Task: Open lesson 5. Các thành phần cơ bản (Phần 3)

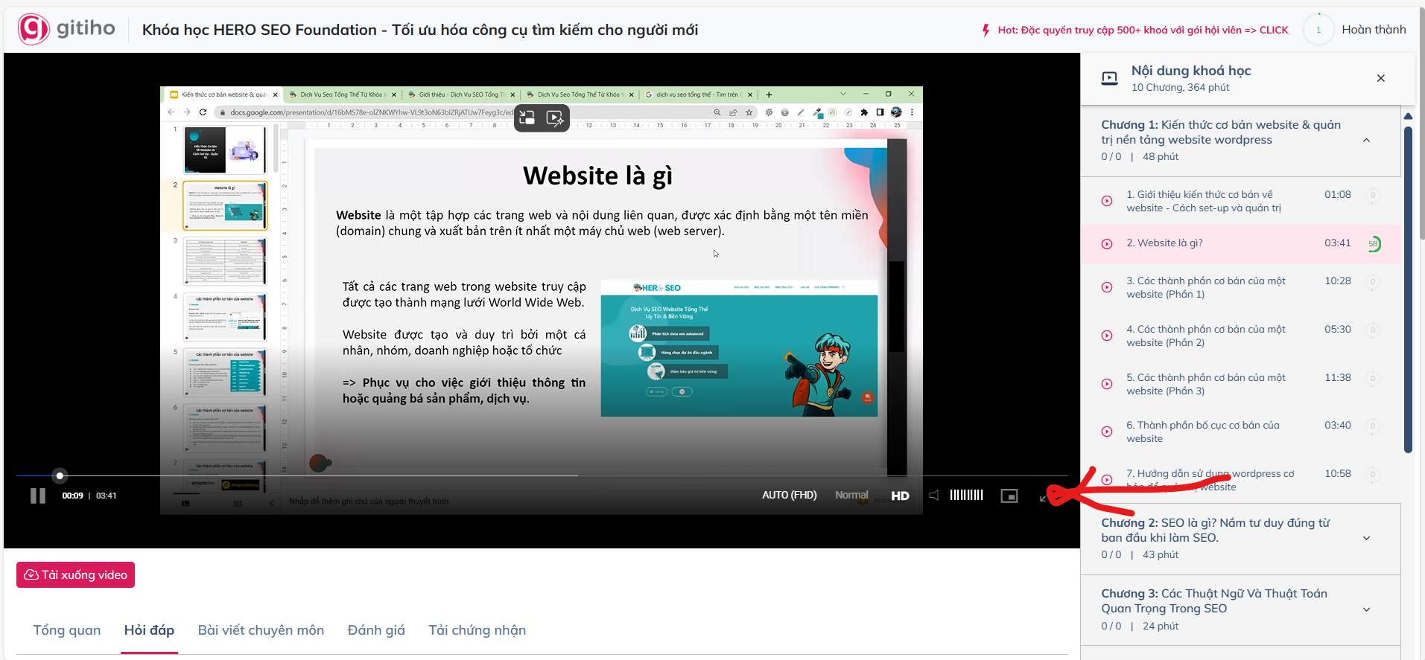Action: click(1206, 384)
